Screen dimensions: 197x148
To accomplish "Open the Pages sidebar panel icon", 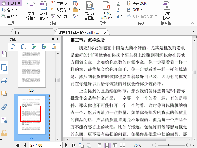I will (4, 67).
